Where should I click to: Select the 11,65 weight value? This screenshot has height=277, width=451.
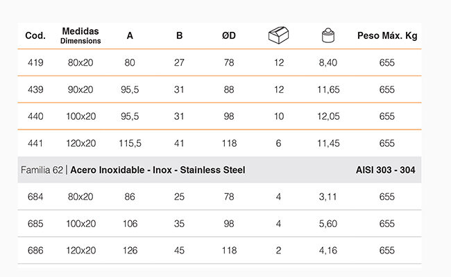(327, 90)
